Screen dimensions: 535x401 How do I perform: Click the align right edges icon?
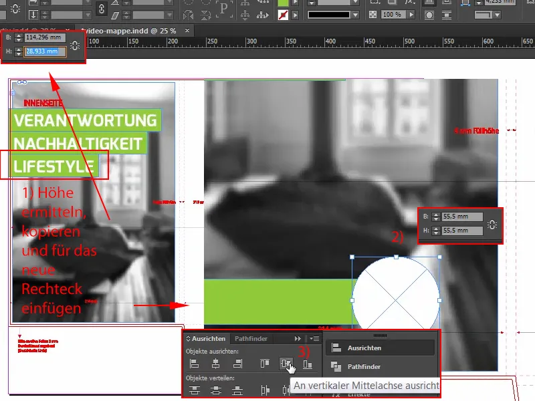(x=237, y=364)
